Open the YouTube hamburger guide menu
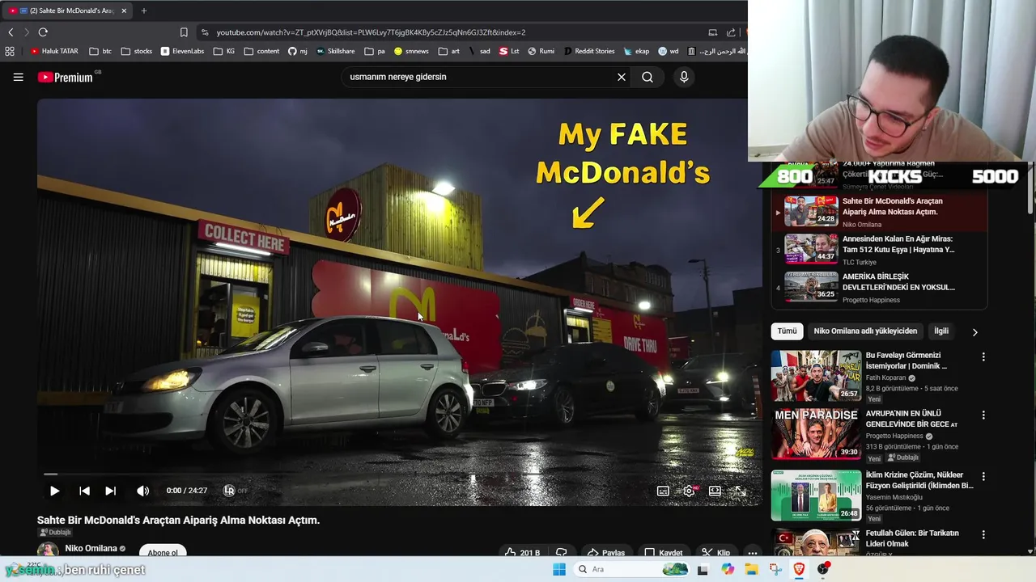The height and width of the screenshot is (582, 1036). point(18,77)
